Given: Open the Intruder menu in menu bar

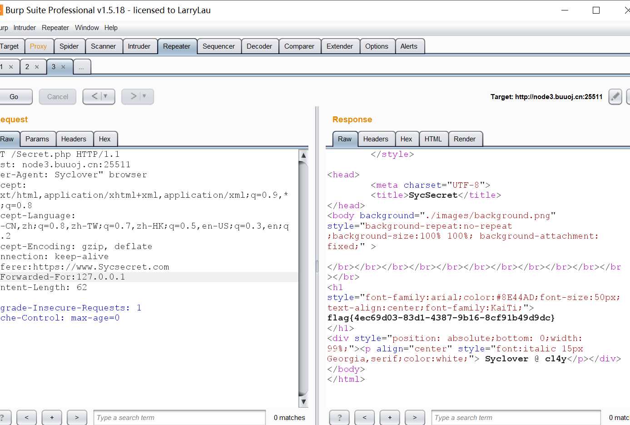Looking at the screenshot, I should pyautogui.click(x=25, y=28).
